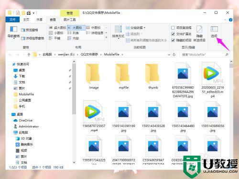This screenshot has height=179, width=239.
Task: Click Size all columns to fit
Action: (146, 40)
